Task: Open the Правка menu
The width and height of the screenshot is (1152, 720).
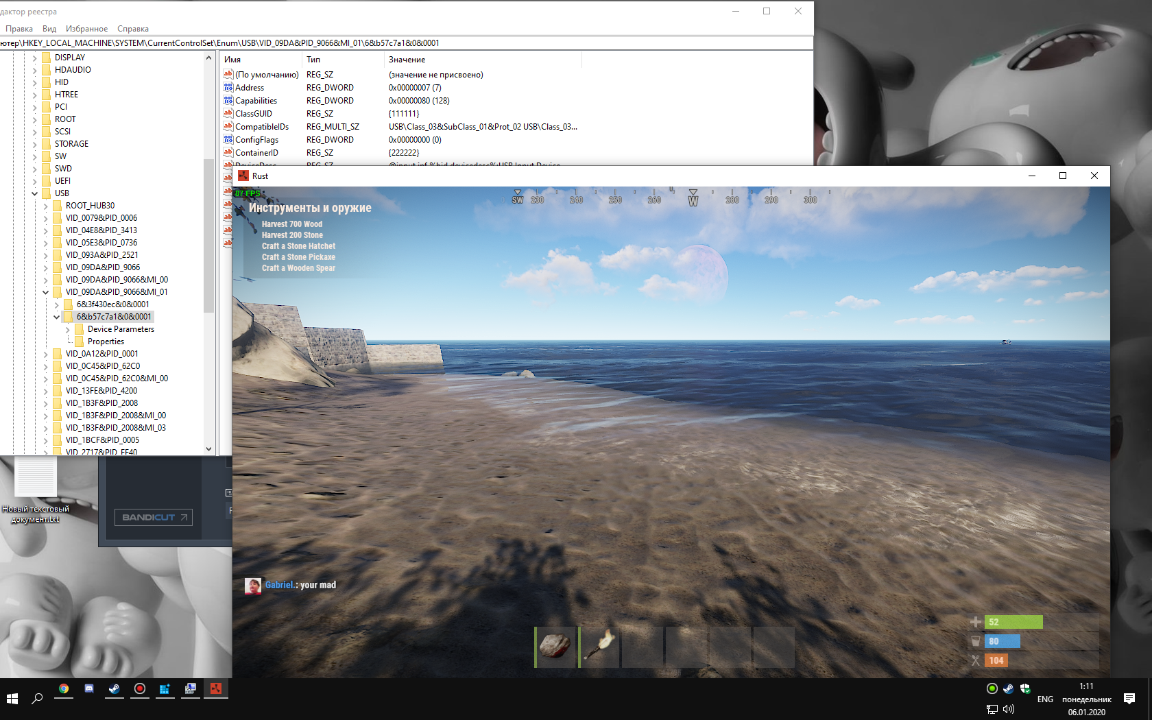Action: click(19, 29)
